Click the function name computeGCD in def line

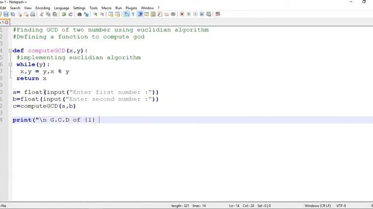click(x=47, y=51)
